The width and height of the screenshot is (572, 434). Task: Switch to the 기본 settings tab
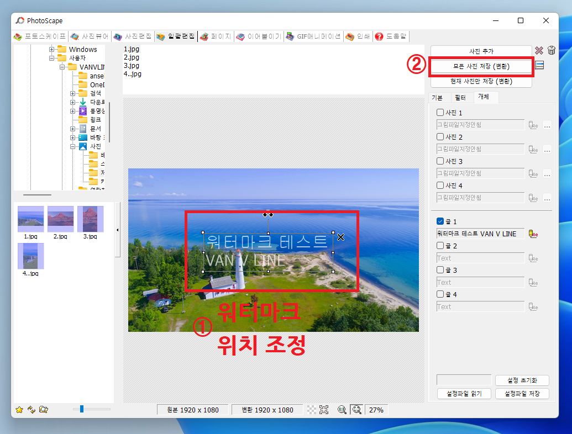click(x=437, y=98)
